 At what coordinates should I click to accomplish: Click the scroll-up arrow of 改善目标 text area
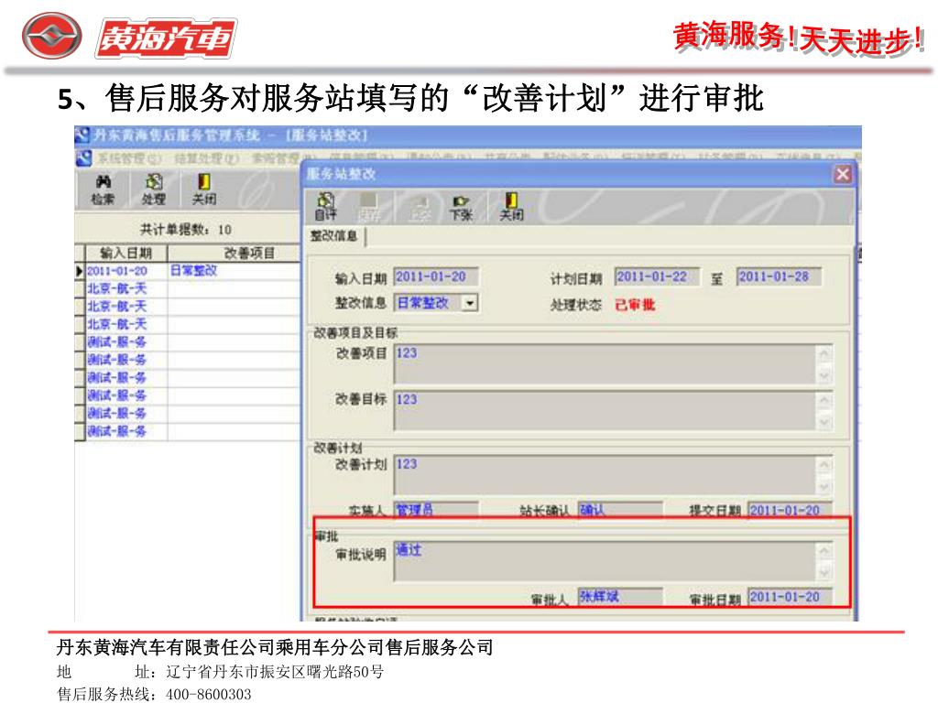(824, 401)
